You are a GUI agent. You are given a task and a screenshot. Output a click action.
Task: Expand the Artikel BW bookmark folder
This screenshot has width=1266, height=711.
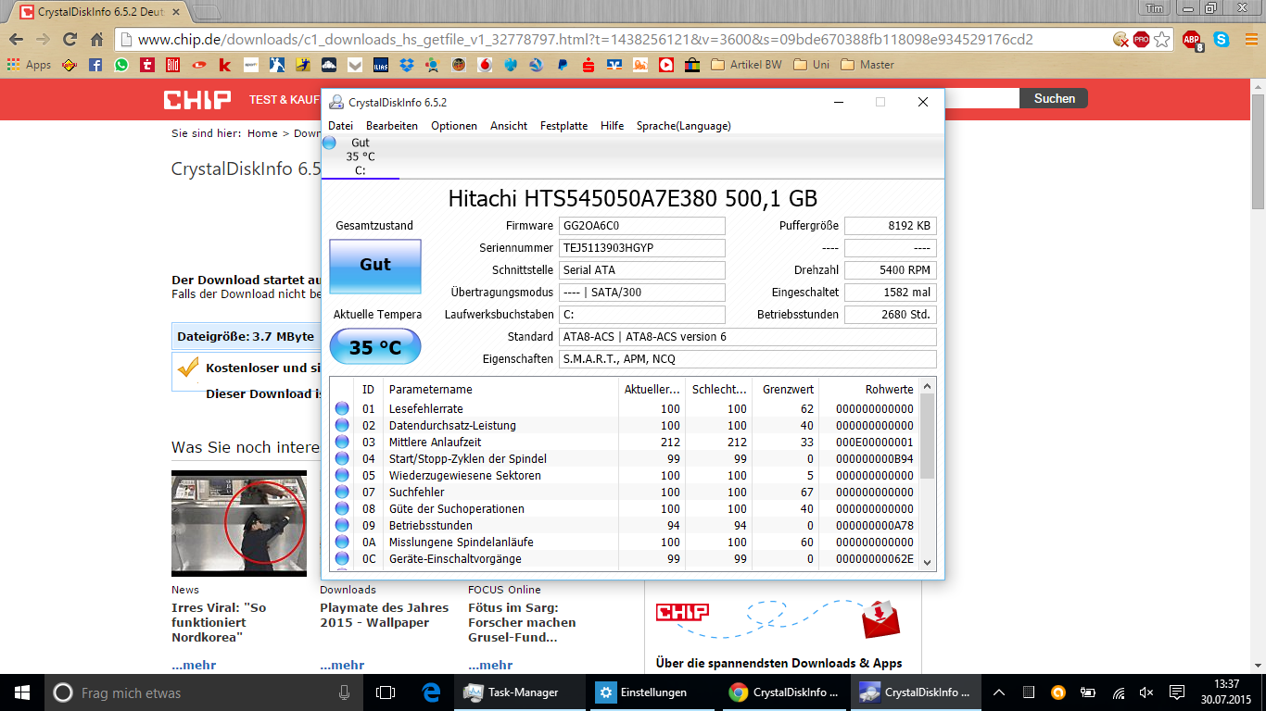pyautogui.click(x=746, y=65)
